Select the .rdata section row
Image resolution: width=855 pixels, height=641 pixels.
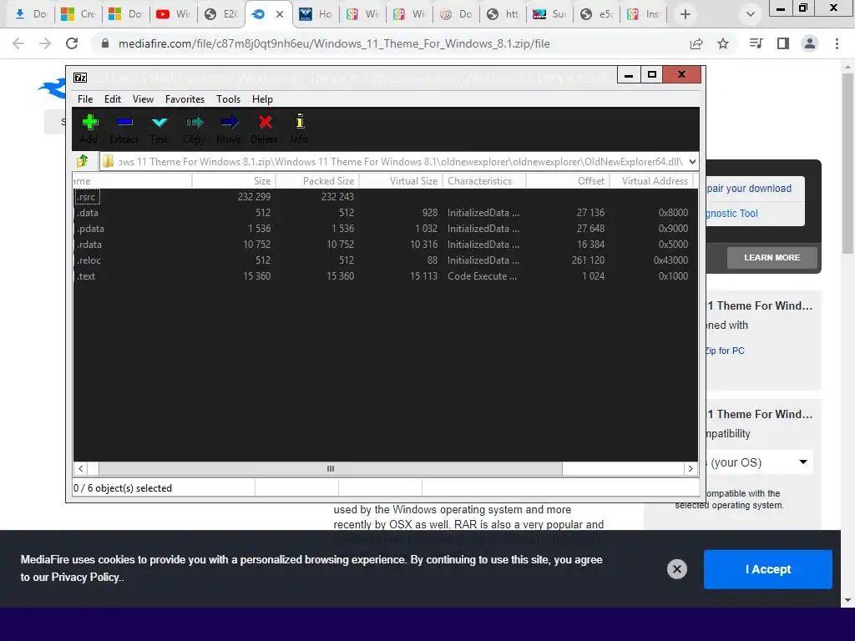[385, 245]
